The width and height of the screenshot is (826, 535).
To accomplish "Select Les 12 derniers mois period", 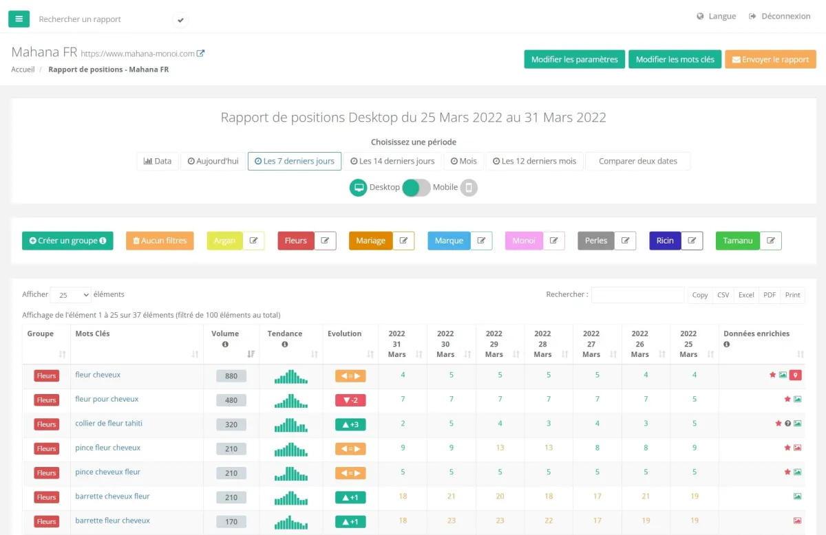I will [534, 161].
